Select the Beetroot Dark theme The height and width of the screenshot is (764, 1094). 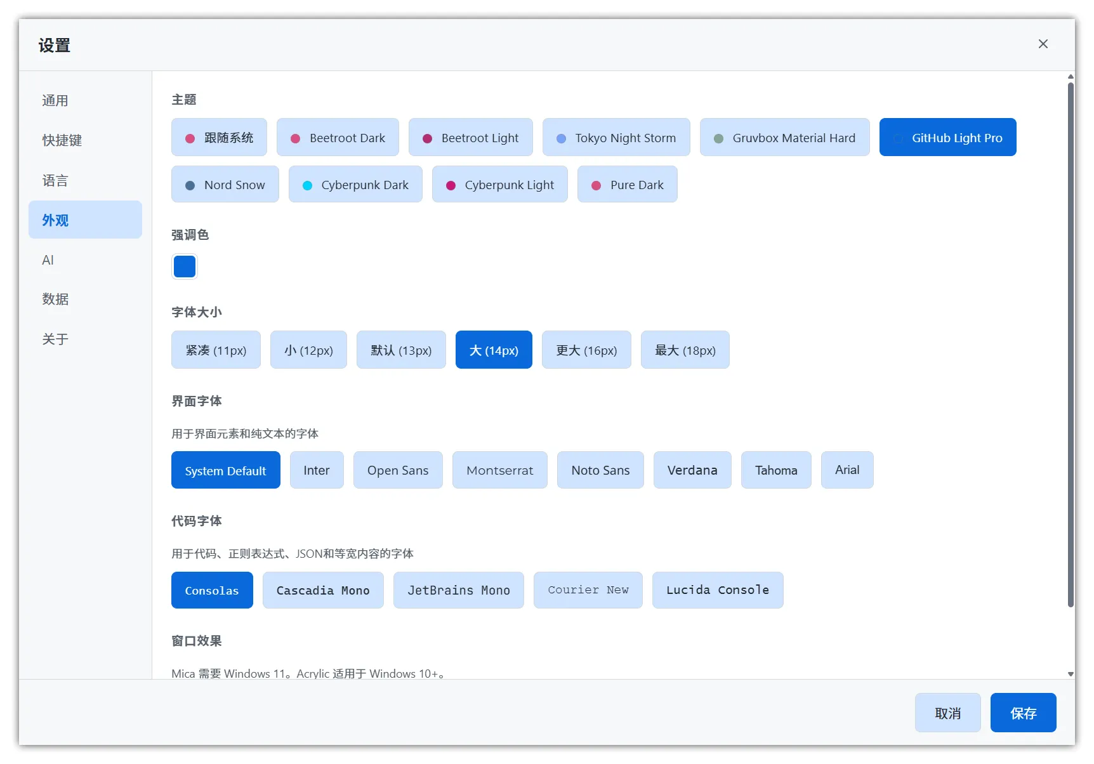click(x=338, y=138)
